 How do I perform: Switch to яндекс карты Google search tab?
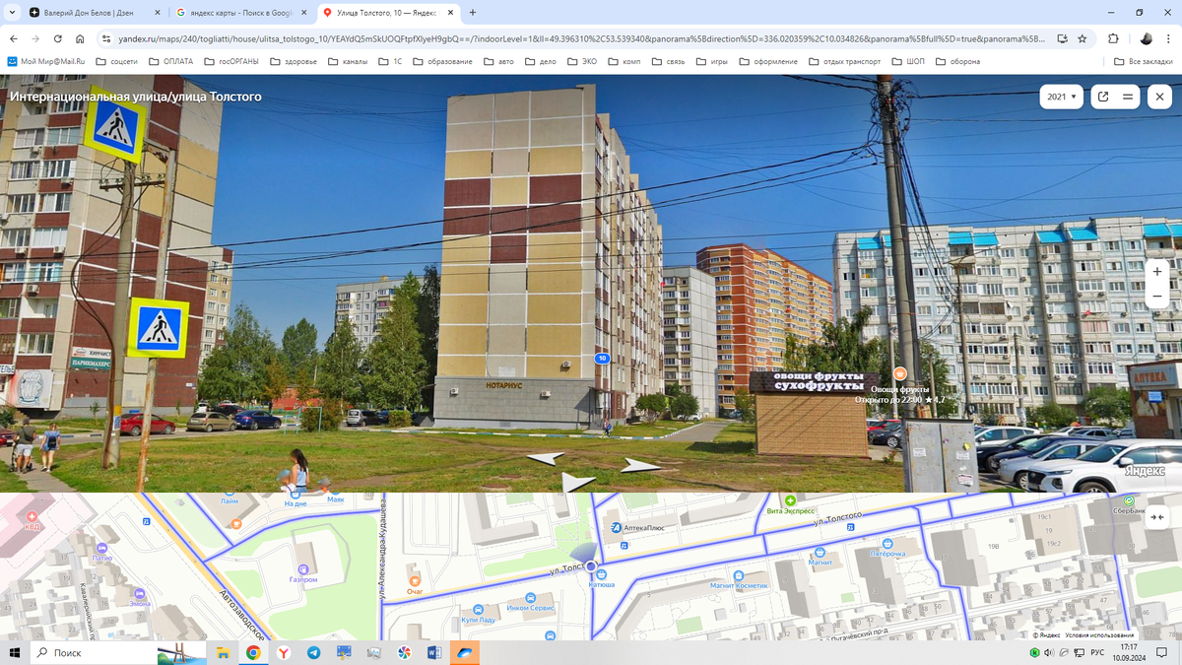pos(241,13)
